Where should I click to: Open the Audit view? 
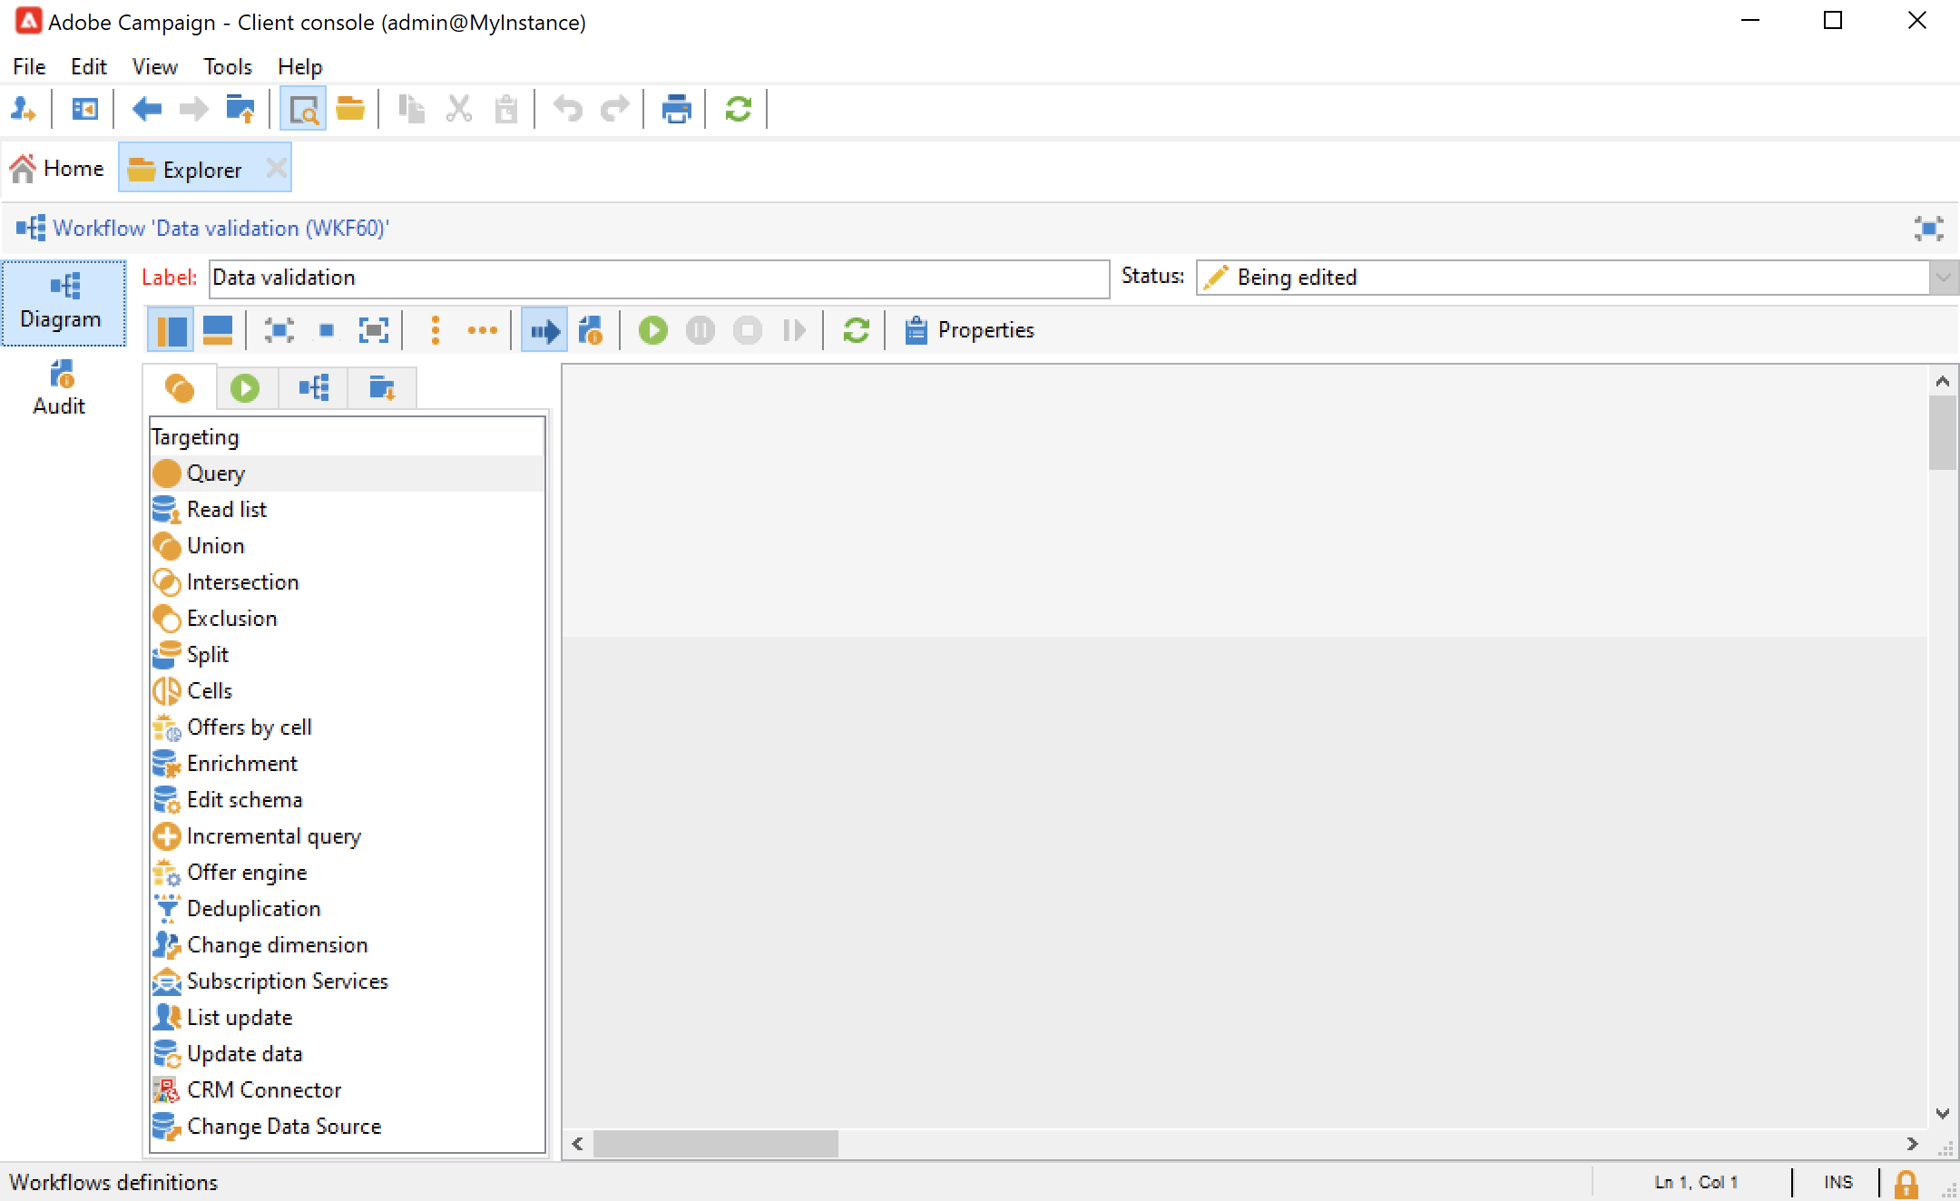point(60,388)
